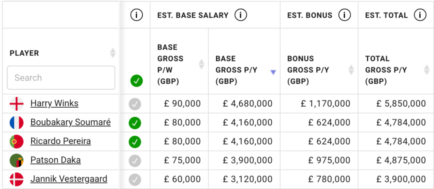Viewport: 434px width, 189px height.
Task: Click the England flag beside Harry Winks
Action: [16, 104]
